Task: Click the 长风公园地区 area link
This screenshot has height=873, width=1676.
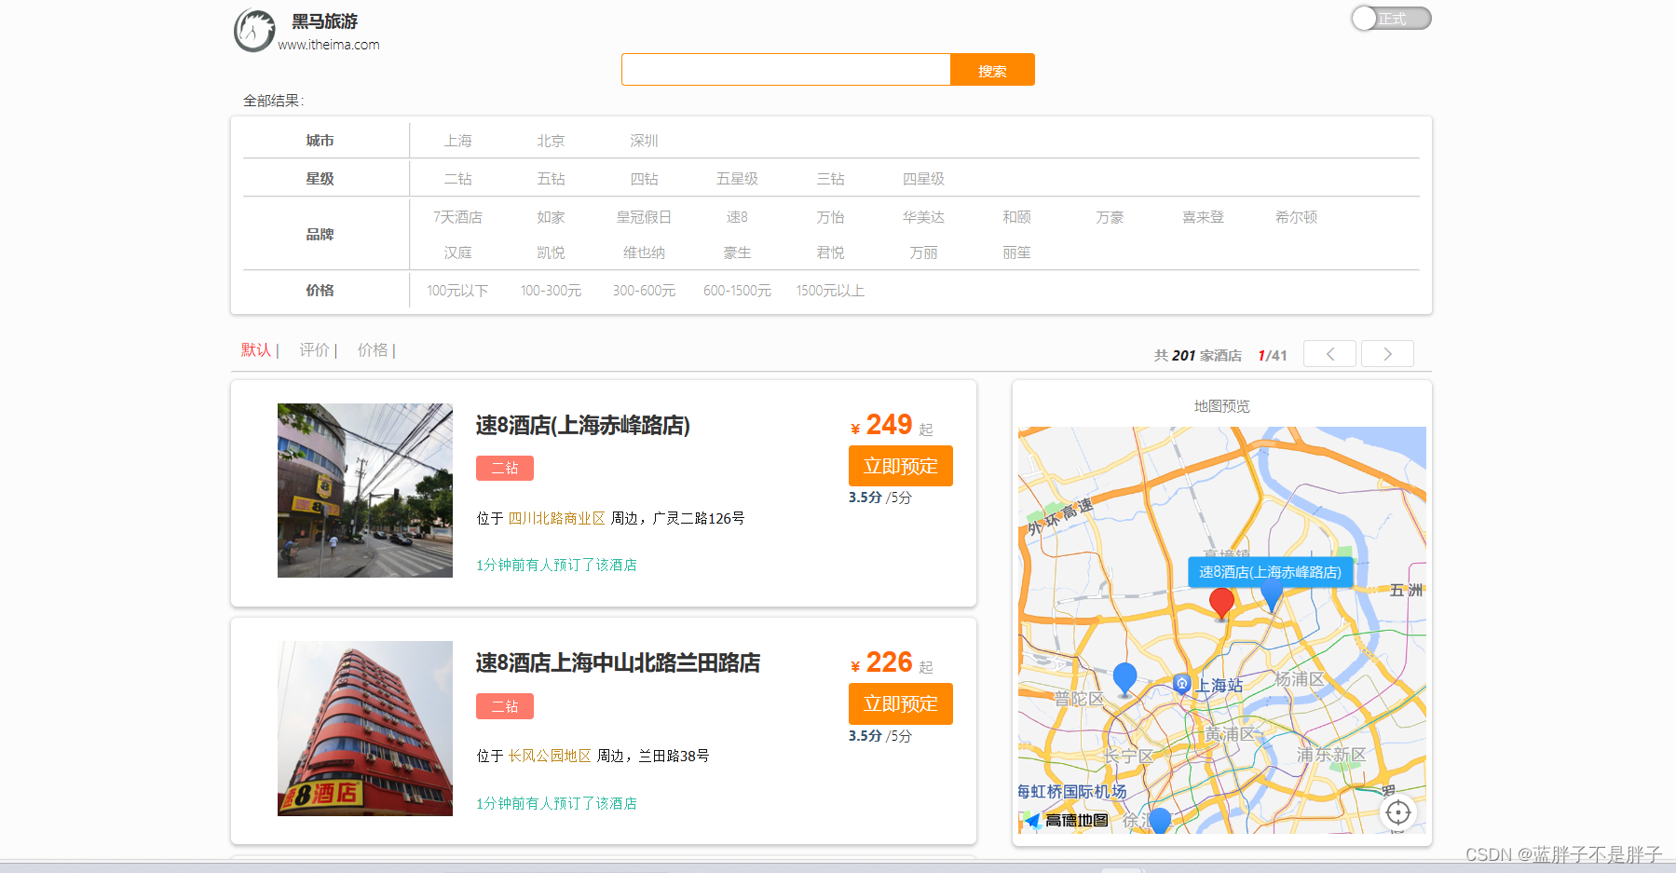Action: [x=550, y=756]
